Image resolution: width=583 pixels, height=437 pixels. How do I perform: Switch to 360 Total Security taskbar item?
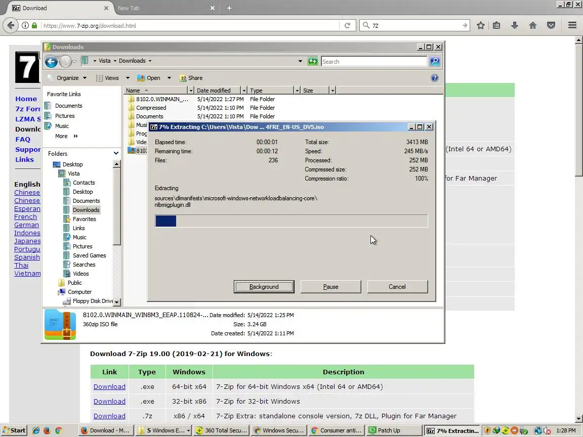pos(222,430)
